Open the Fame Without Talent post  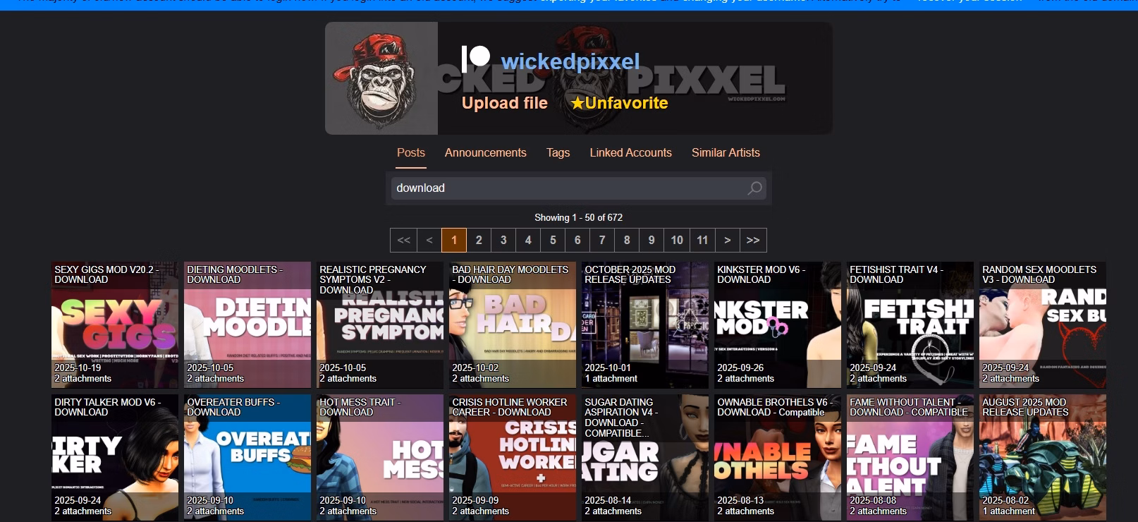[910, 458]
